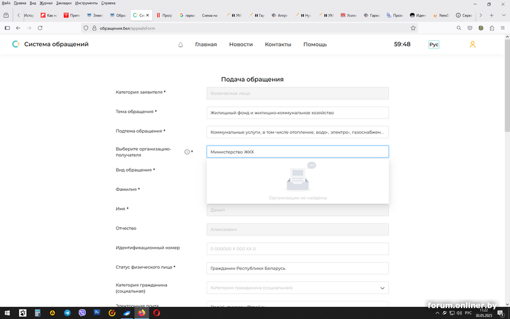510x319 pixels.
Task: Open the user profile icon
Action: click(472, 45)
